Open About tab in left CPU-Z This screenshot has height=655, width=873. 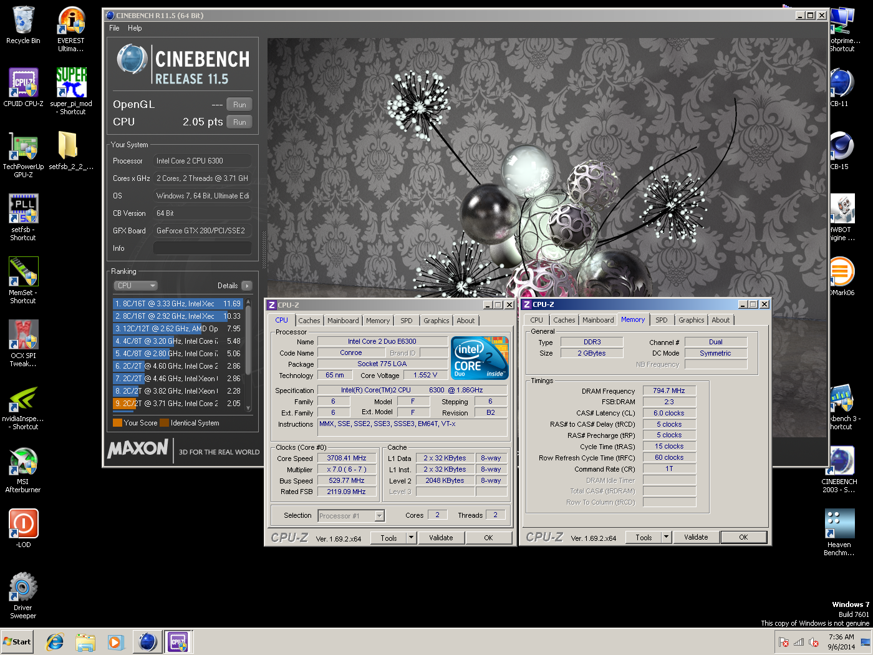(465, 321)
